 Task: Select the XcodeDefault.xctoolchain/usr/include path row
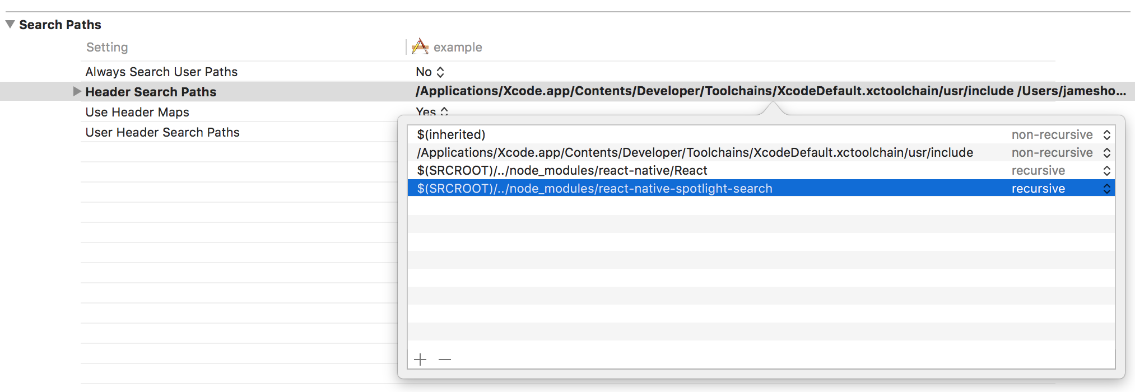[x=695, y=152]
